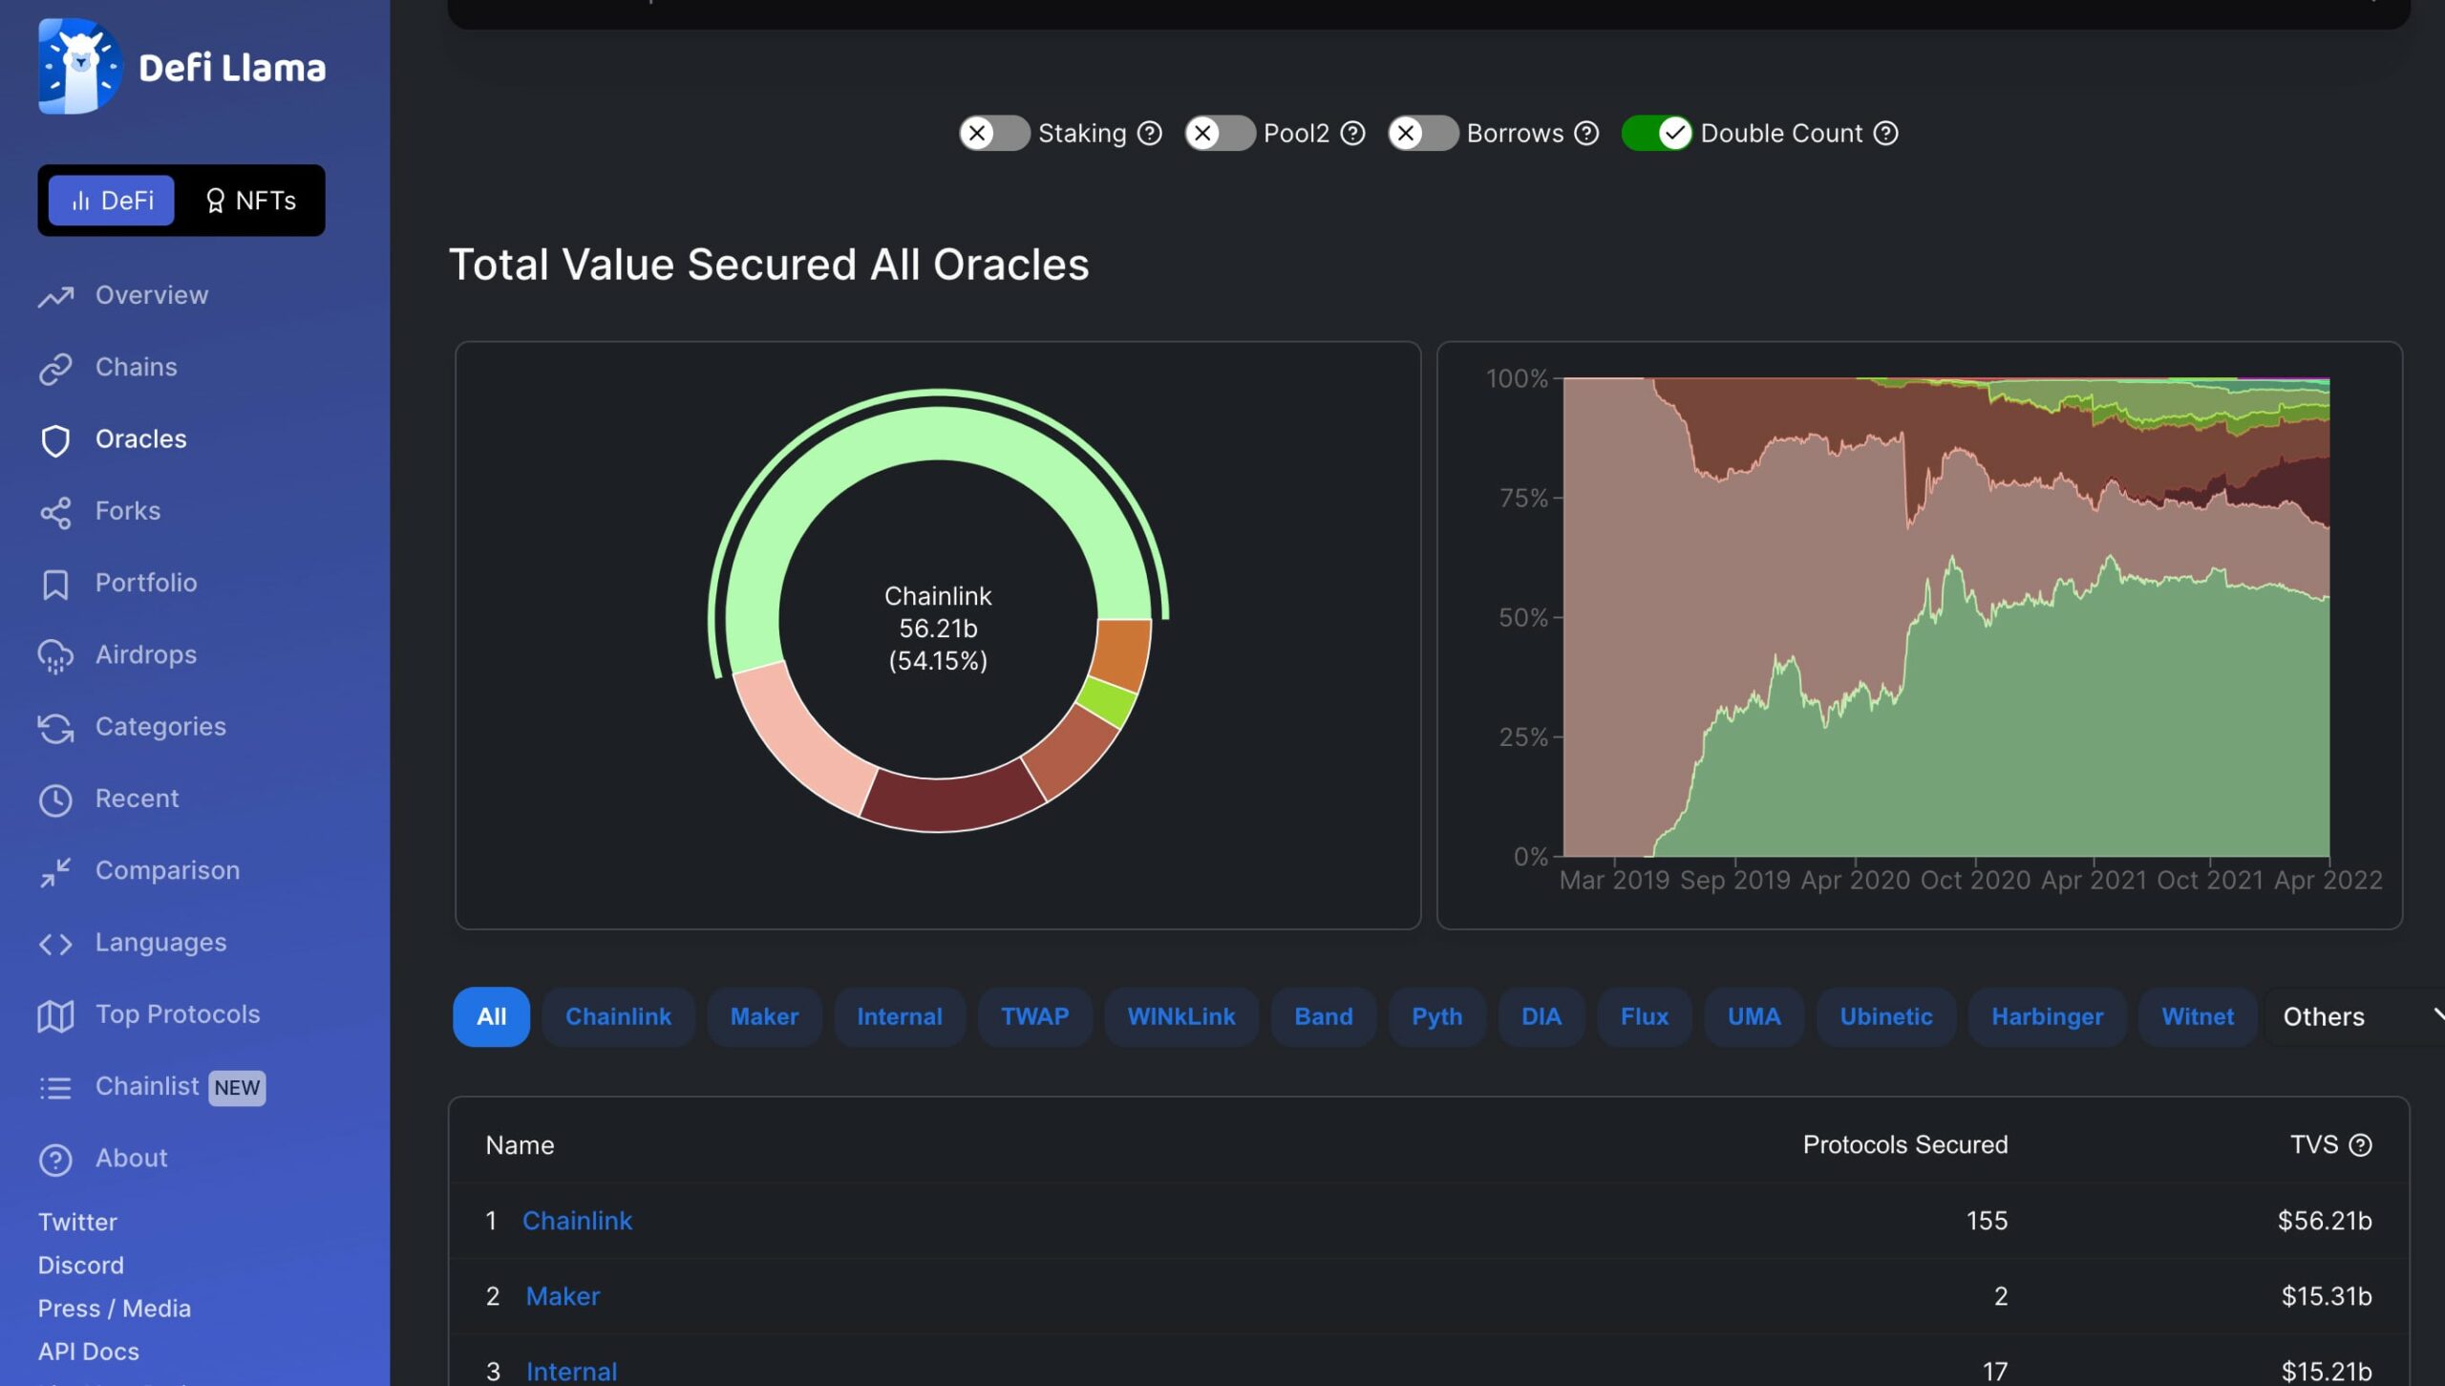Select the Harbinger filter tab
The image size is (2445, 1386).
pos(2047,1016)
